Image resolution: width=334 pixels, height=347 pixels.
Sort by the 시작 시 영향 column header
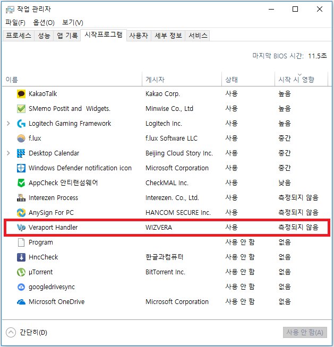click(x=301, y=80)
